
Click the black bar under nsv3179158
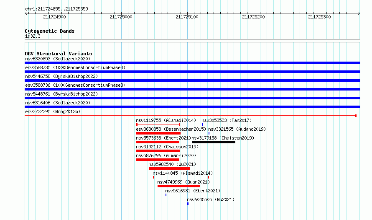[x=214, y=142]
